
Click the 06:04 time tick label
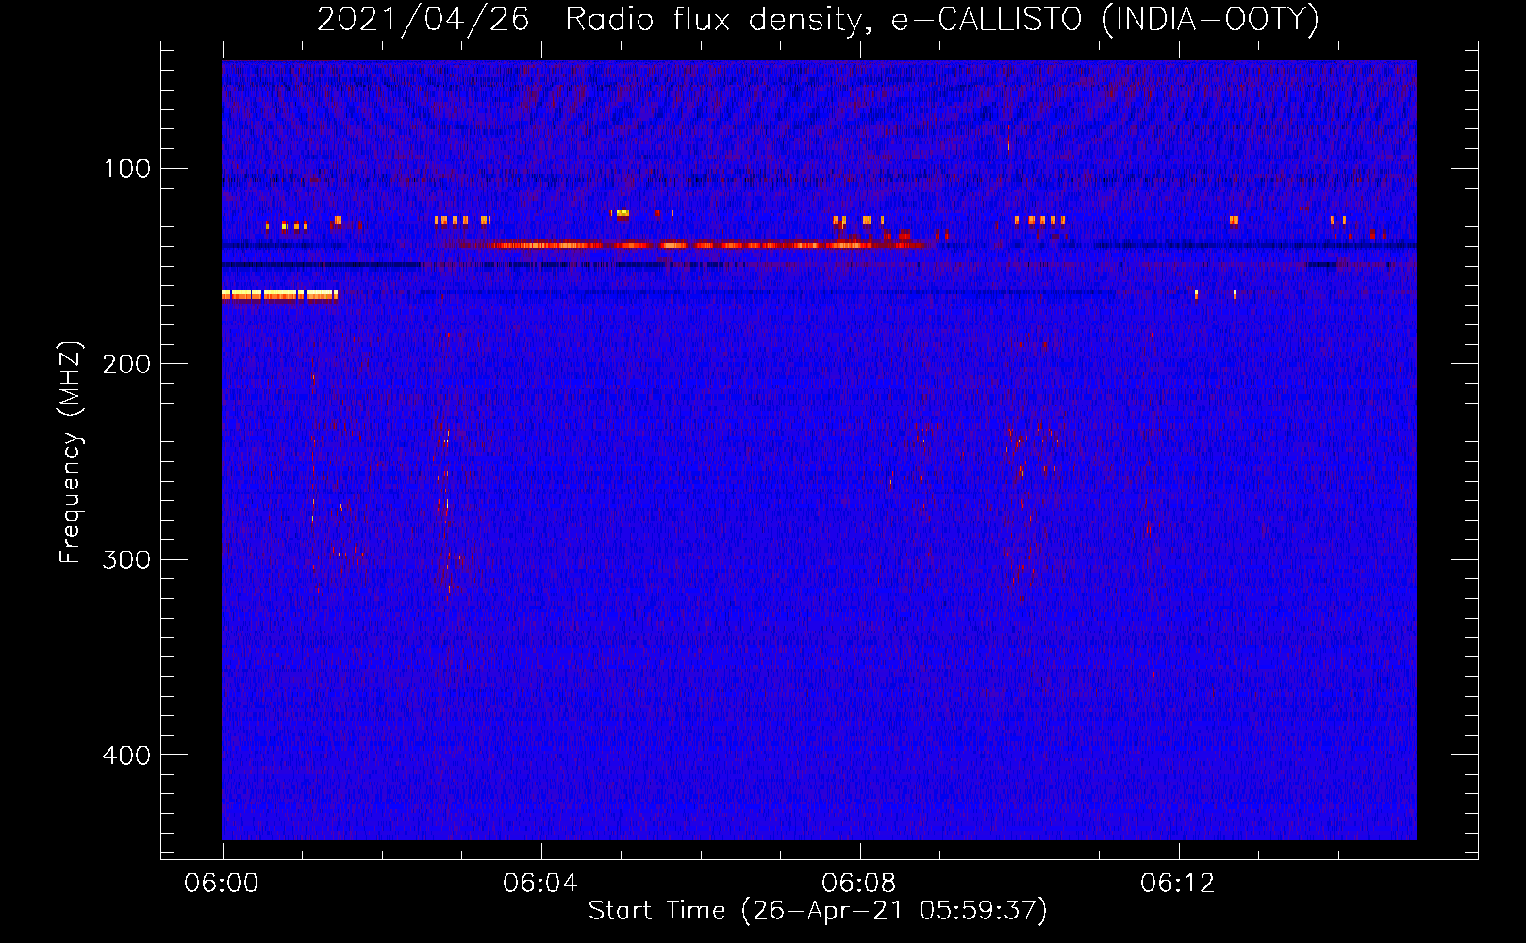pyautogui.click(x=540, y=883)
